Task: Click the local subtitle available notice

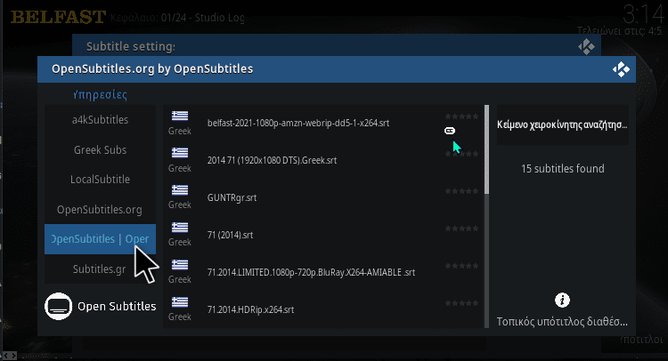Action: tap(562, 322)
